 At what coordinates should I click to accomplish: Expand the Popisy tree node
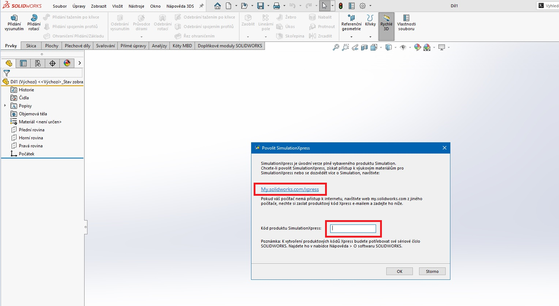tap(5, 106)
